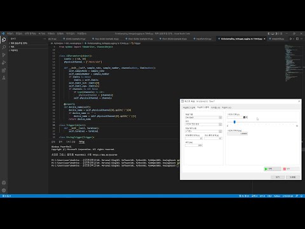Open the Selection menu
The image size is (305, 229).
point(30,34)
